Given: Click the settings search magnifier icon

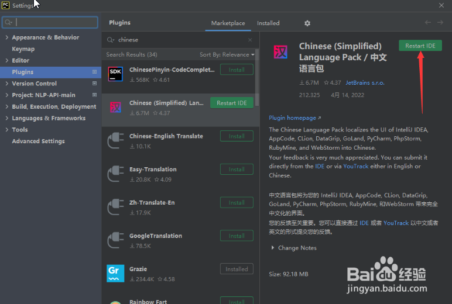Looking at the screenshot, I should tap(8, 22).
